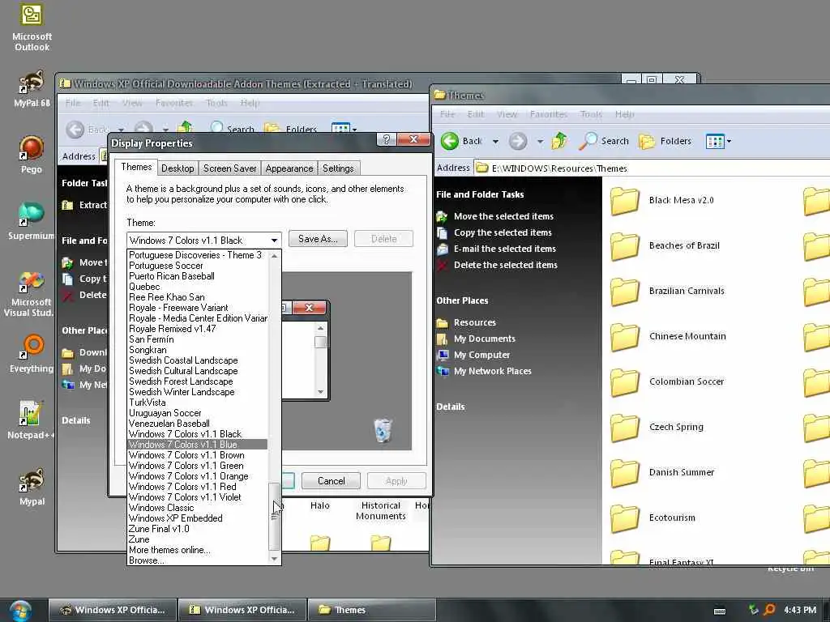Screen dimensions: 830x622
Task: Open Forward history dropdown arrow in Themes window
Action: tap(540, 141)
